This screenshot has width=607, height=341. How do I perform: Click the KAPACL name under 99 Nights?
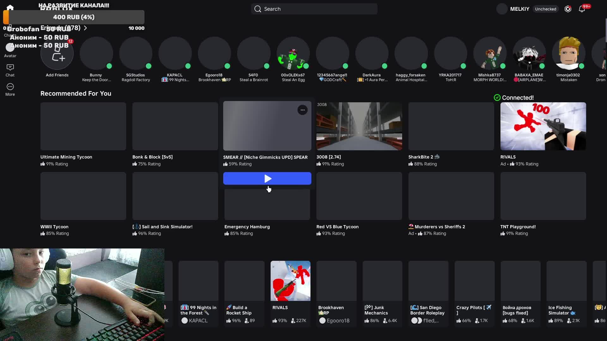pyautogui.click(x=198, y=320)
